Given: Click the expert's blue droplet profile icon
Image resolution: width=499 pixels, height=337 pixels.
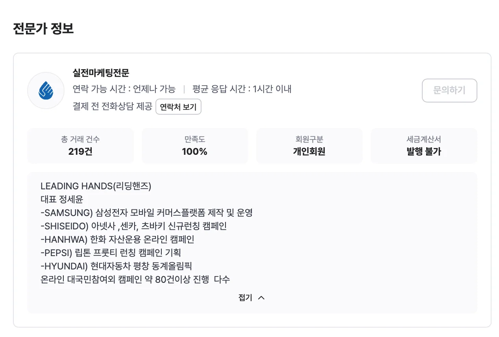Looking at the screenshot, I should point(46,90).
